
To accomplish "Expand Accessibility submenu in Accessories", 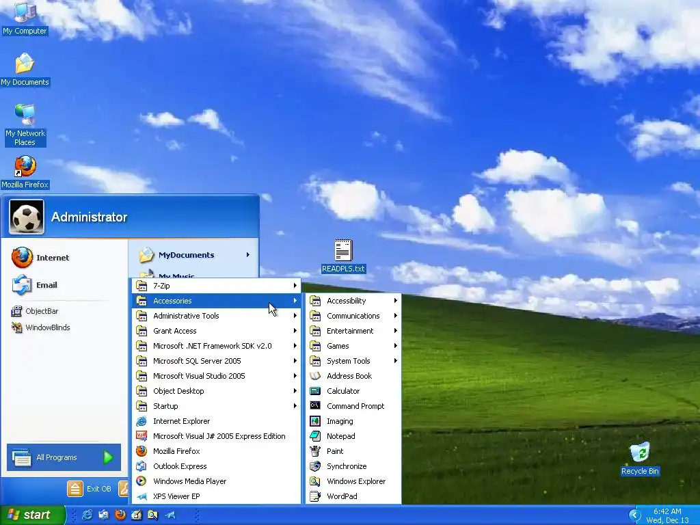I will coord(353,301).
